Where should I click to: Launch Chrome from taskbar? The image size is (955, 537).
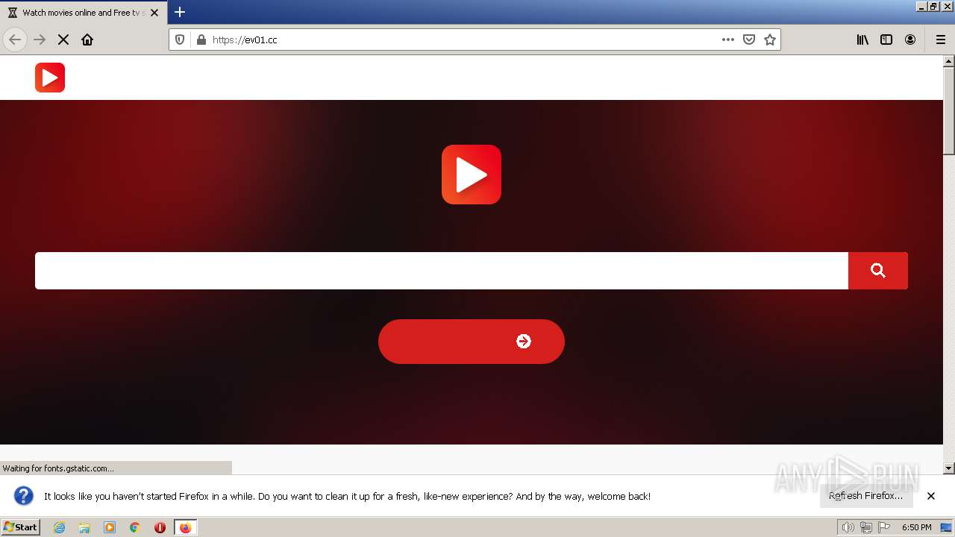135,527
